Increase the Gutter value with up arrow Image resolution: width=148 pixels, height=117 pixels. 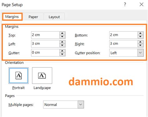tap(62, 51)
